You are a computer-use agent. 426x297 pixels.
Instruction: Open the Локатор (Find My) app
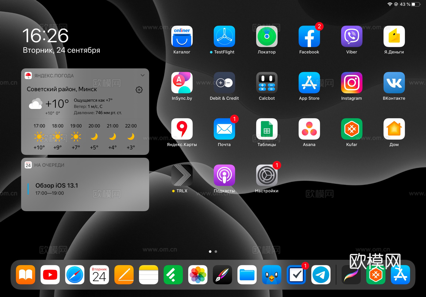(267, 36)
